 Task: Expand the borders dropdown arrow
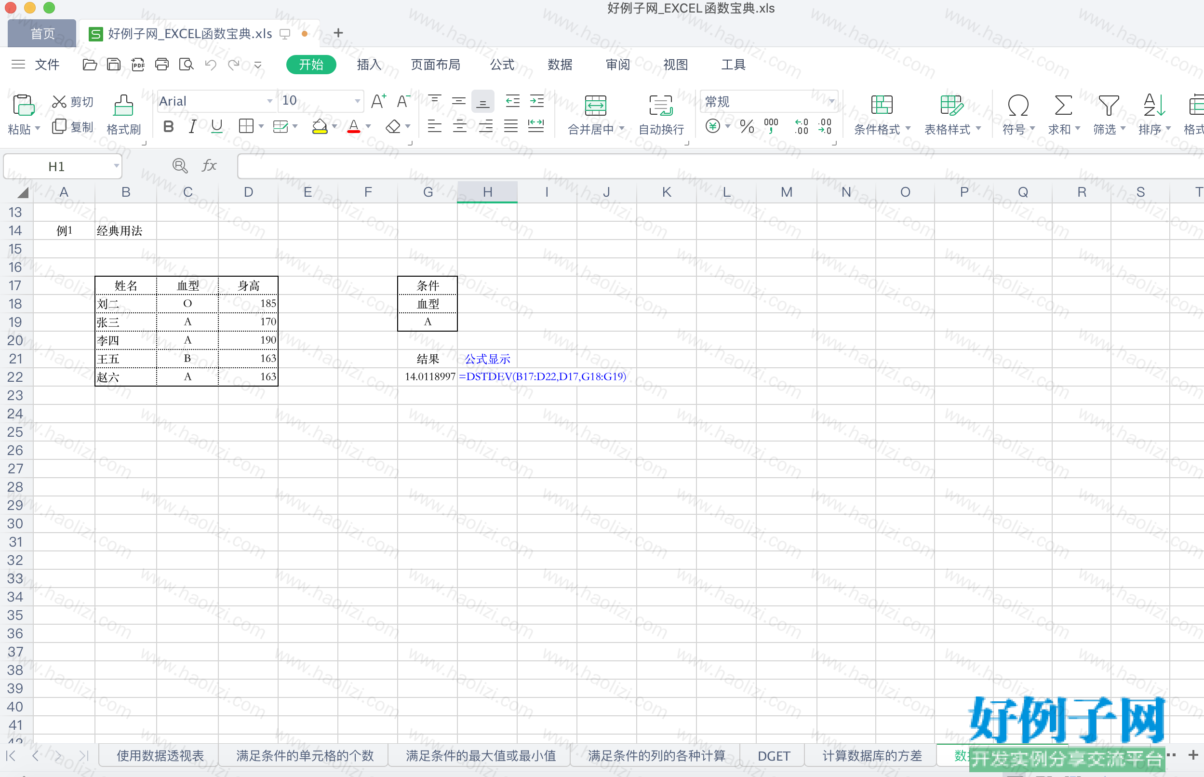pyautogui.click(x=261, y=126)
